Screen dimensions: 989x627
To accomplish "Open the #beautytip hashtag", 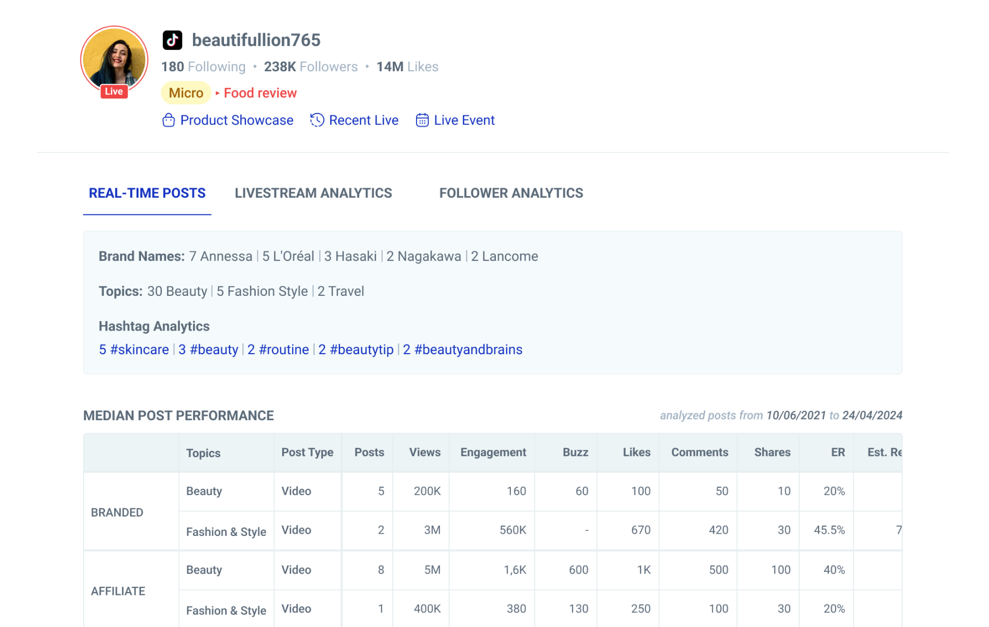I will (356, 349).
